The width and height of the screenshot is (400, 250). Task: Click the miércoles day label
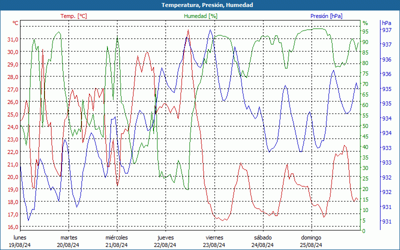[x=116, y=237]
